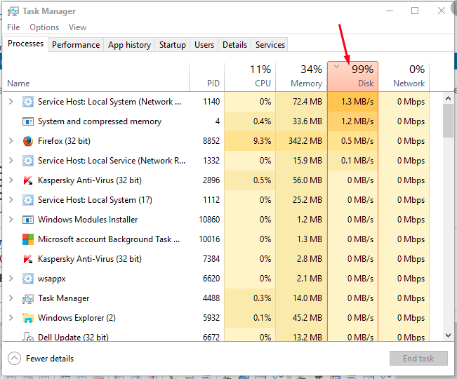Click Kaspersky Anti-Virus icon for PID 2896

(28, 180)
